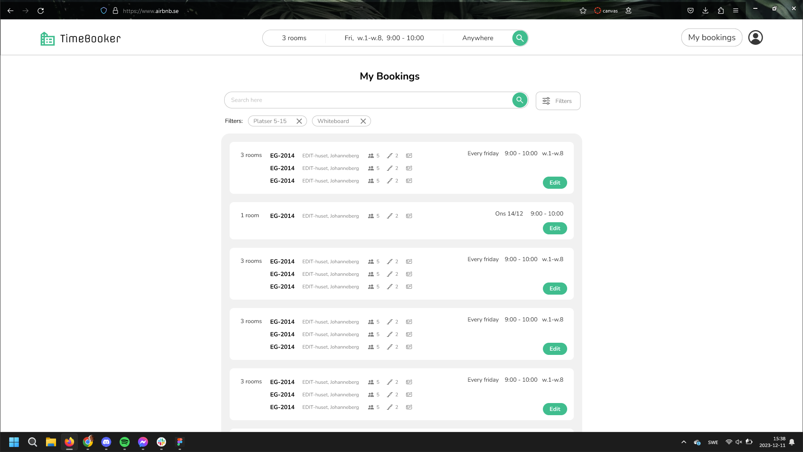This screenshot has width=803, height=452.
Task: Remove the Whiteboard filter chip
Action: tap(363, 121)
